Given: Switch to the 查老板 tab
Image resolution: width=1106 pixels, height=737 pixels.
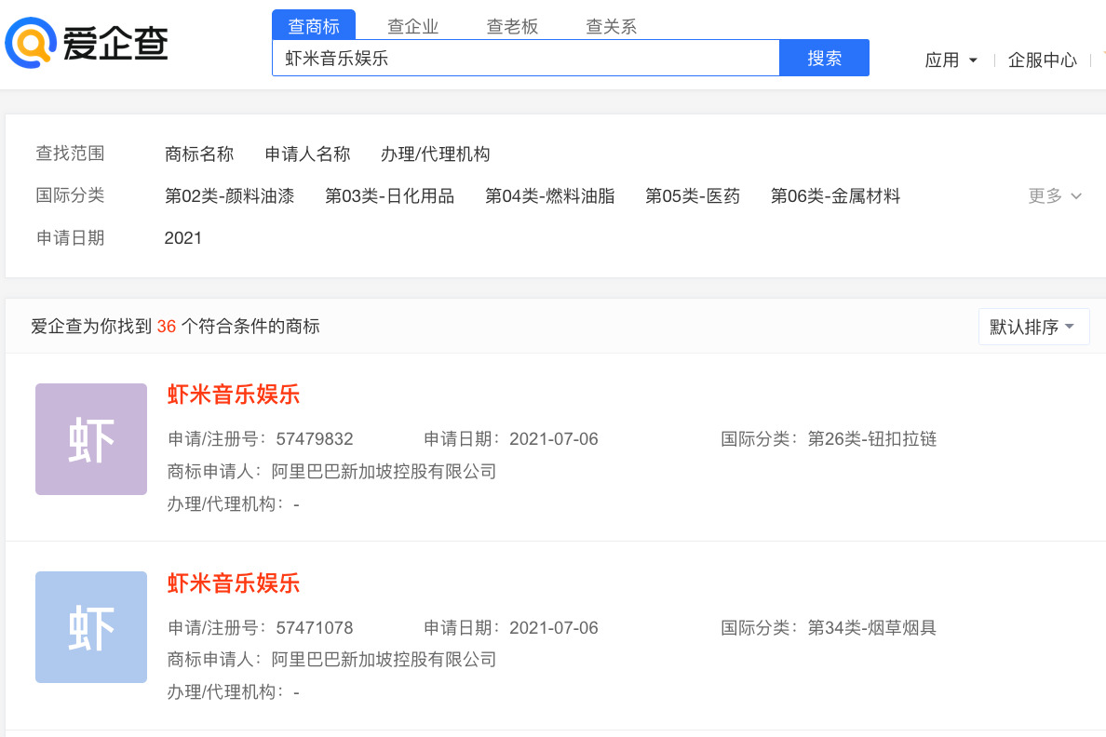Looking at the screenshot, I should tap(512, 27).
